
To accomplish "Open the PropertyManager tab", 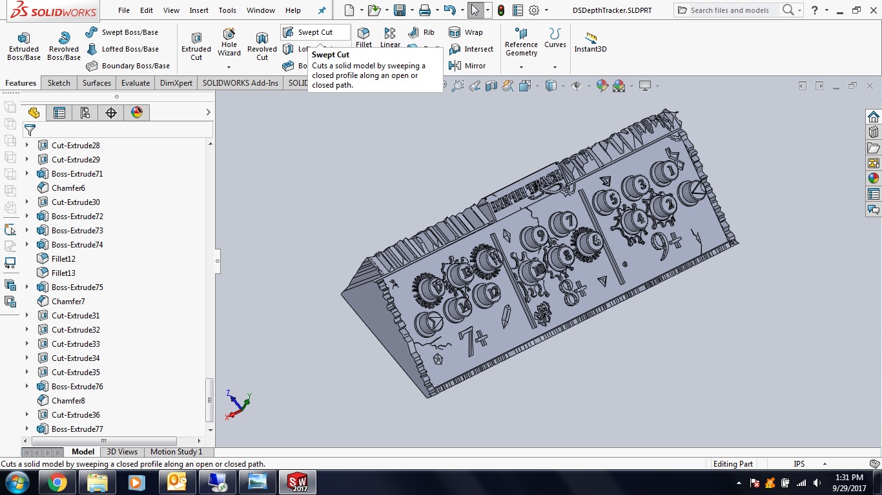I will point(59,113).
